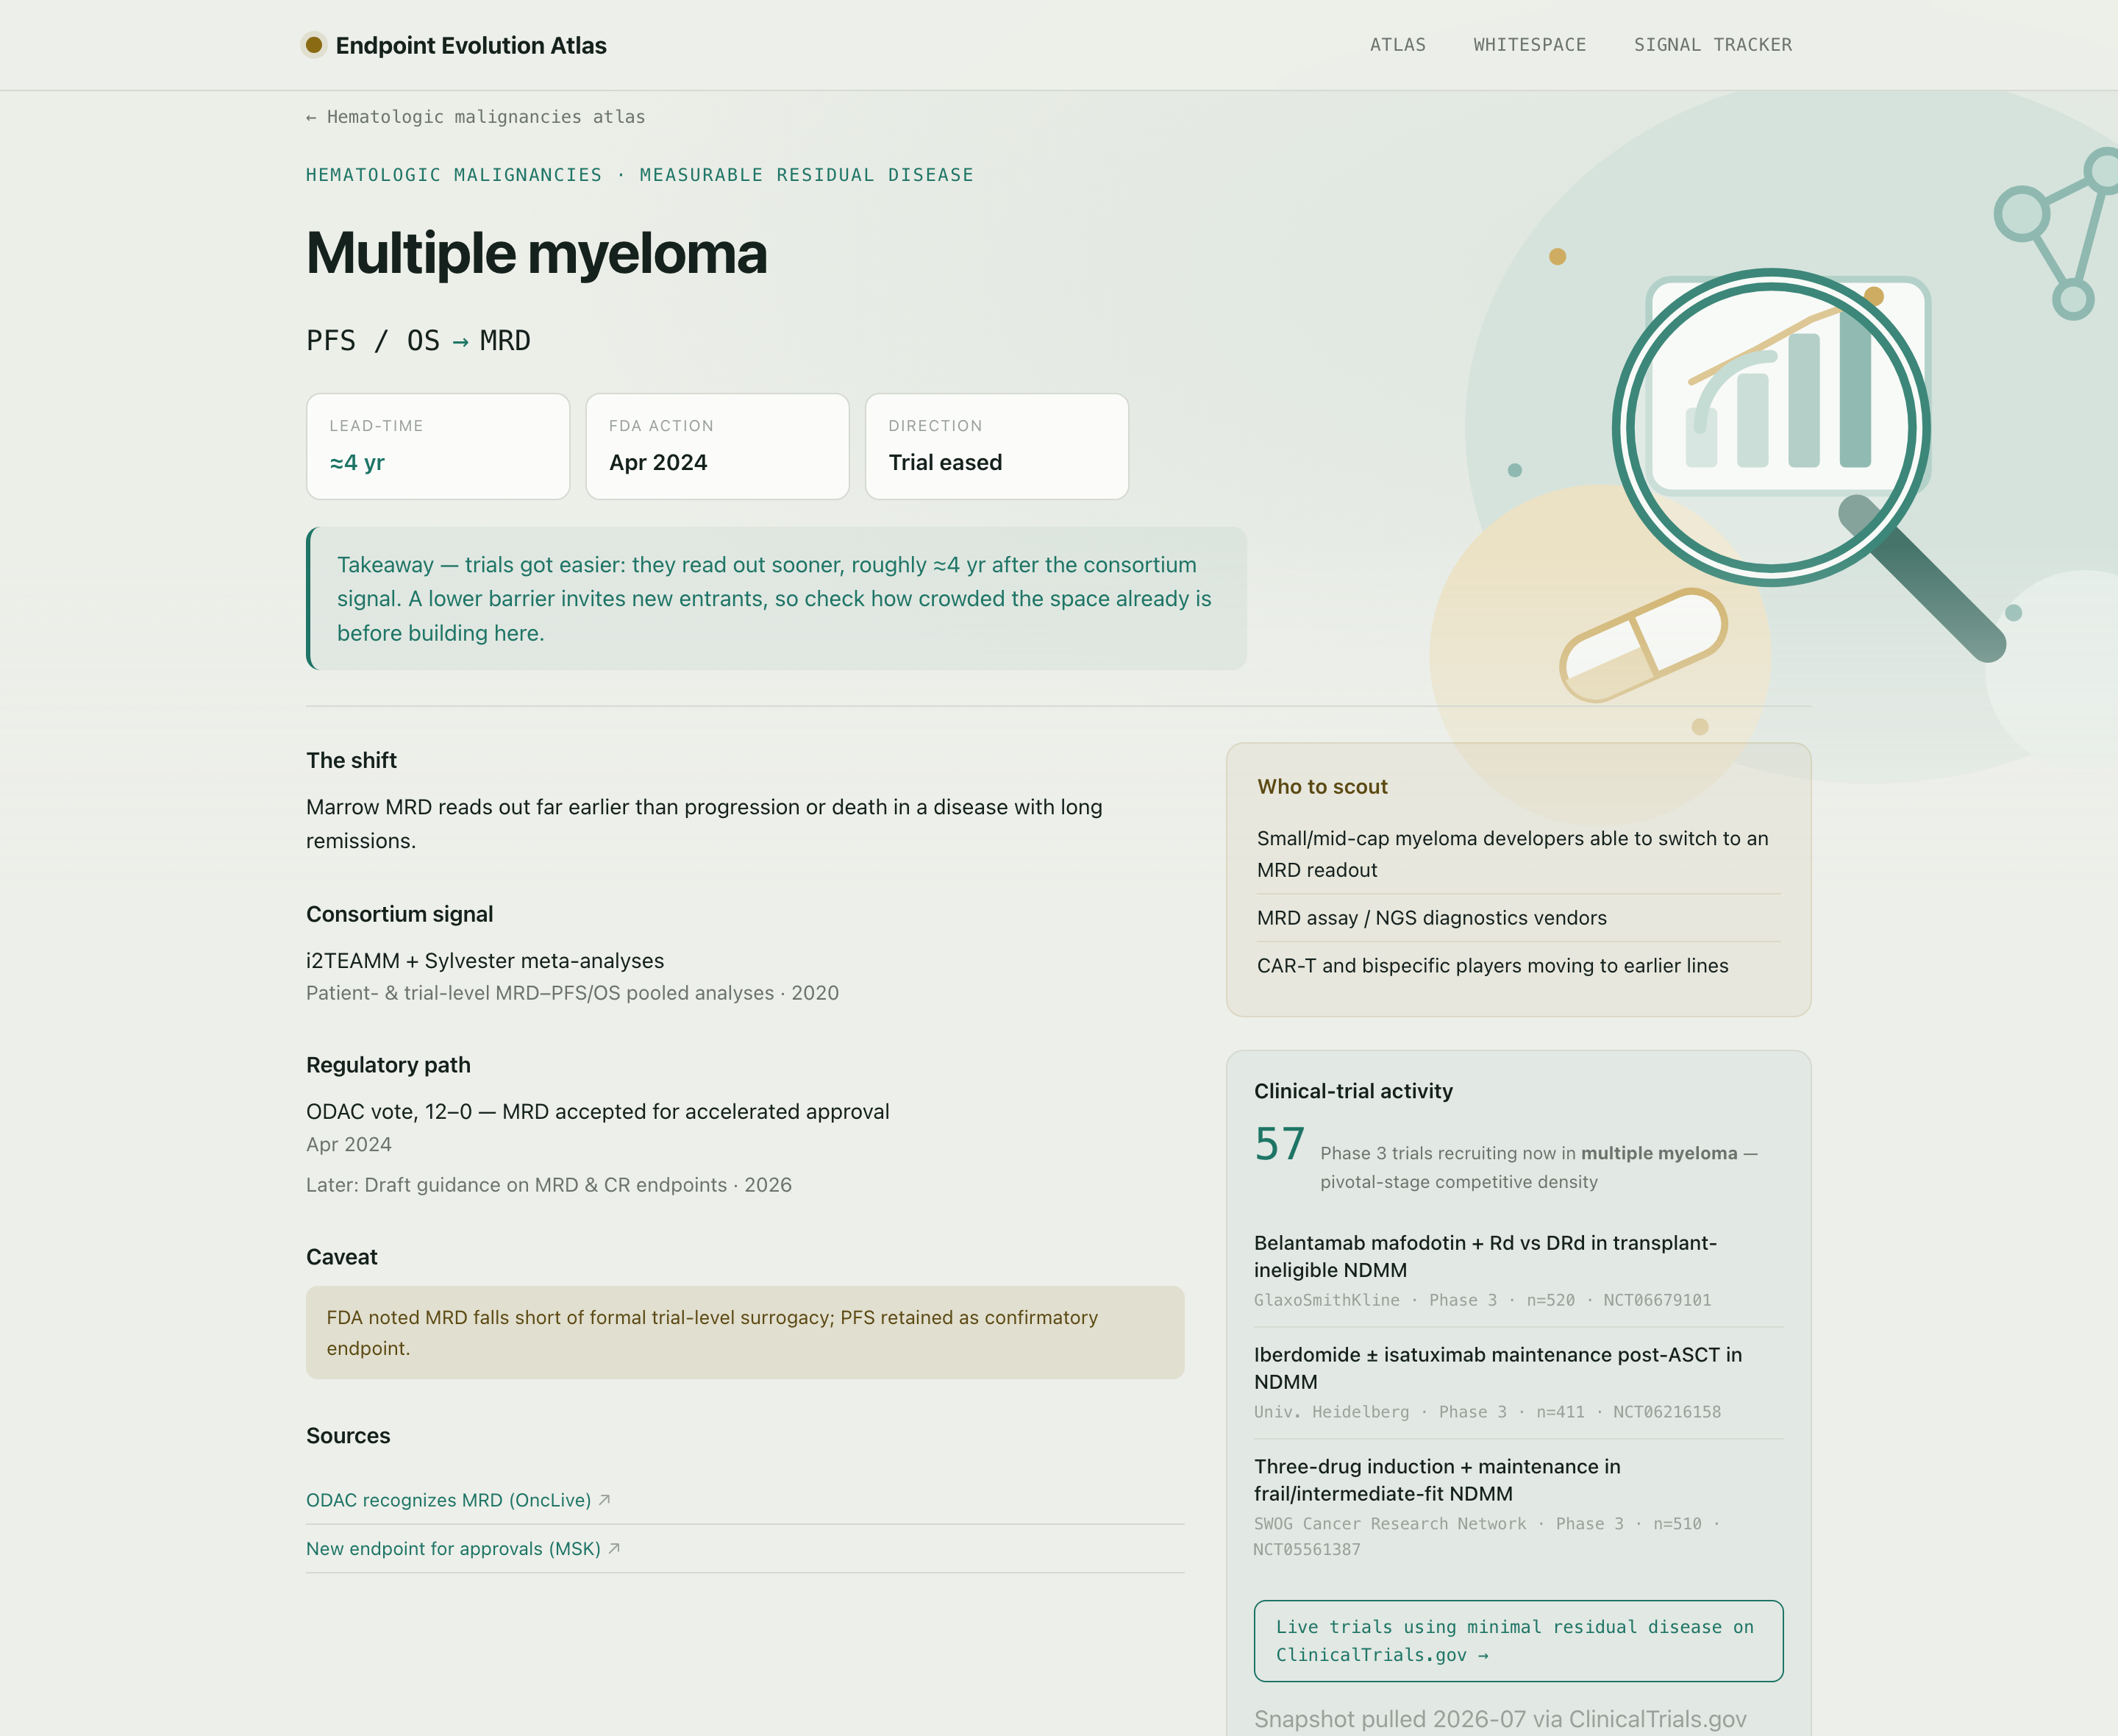The height and width of the screenshot is (1736, 2118).
Task: Go to SIGNAL TRACKER
Action: click(1712, 45)
